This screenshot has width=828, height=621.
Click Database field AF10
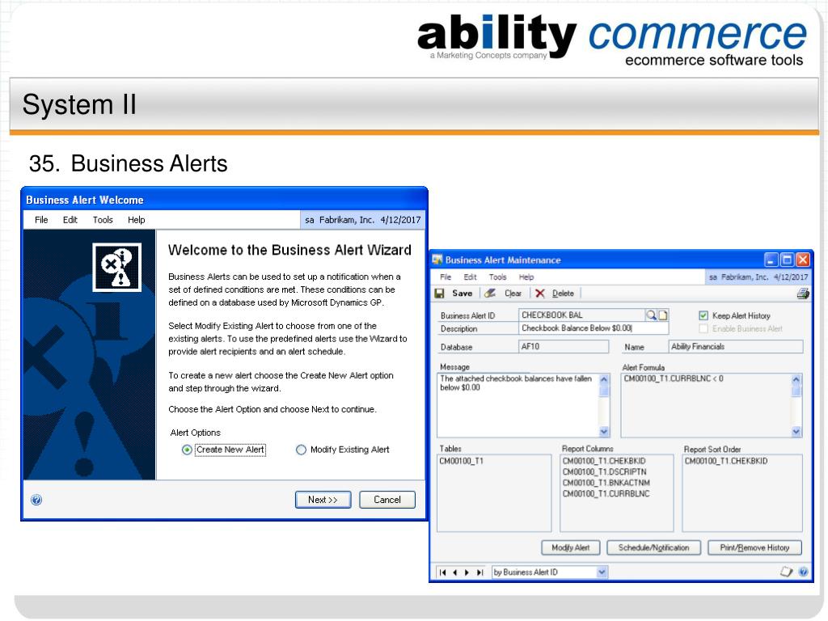[564, 347]
